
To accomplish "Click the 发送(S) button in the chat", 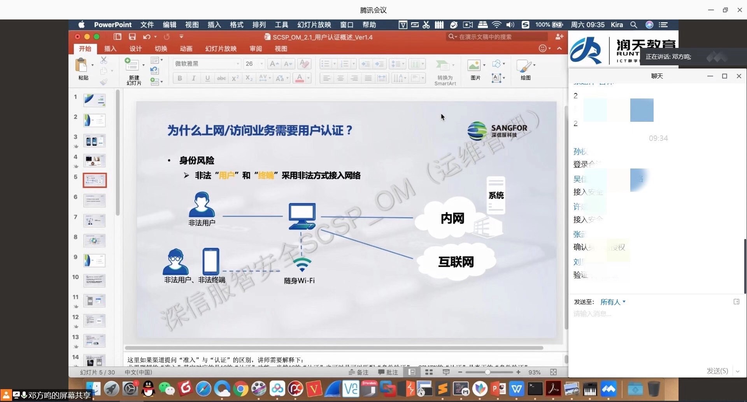I will [x=717, y=371].
